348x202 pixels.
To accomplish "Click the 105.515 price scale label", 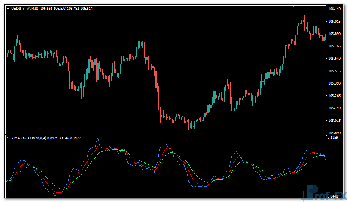I will pyautogui.click(x=335, y=71).
